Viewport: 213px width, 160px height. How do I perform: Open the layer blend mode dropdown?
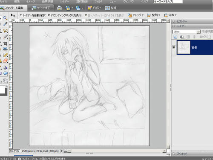point(186,32)
